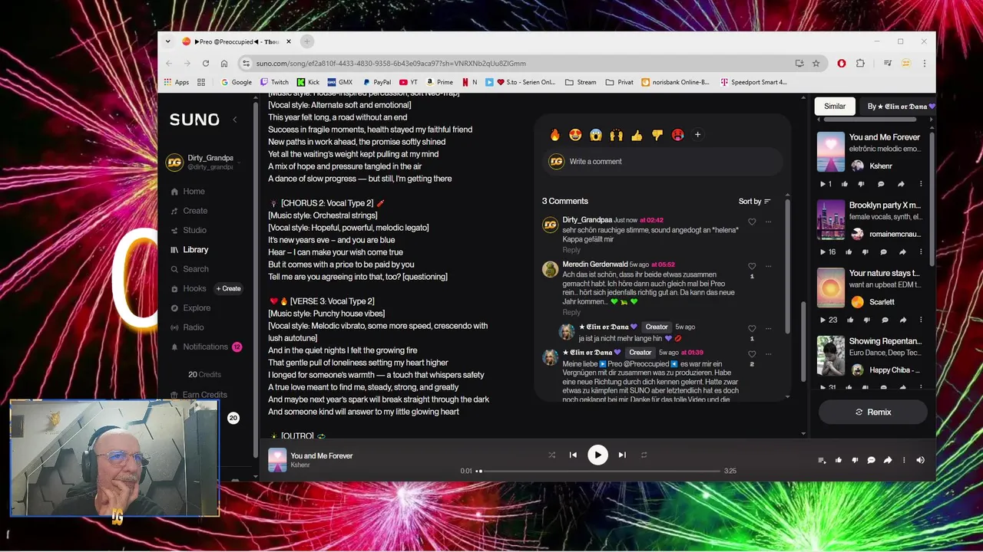This screenshot has width=983, height=552.
Task: Like the playing song in player bar
Action: (x=839, y=460)
